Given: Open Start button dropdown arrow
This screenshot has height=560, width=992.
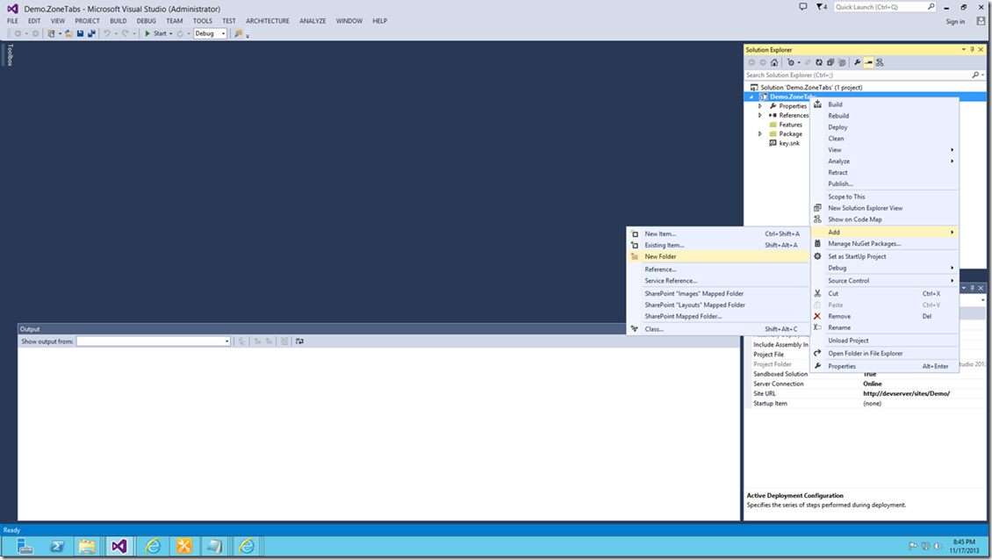Looking at the screenshot, I should [x=171, y=33].
